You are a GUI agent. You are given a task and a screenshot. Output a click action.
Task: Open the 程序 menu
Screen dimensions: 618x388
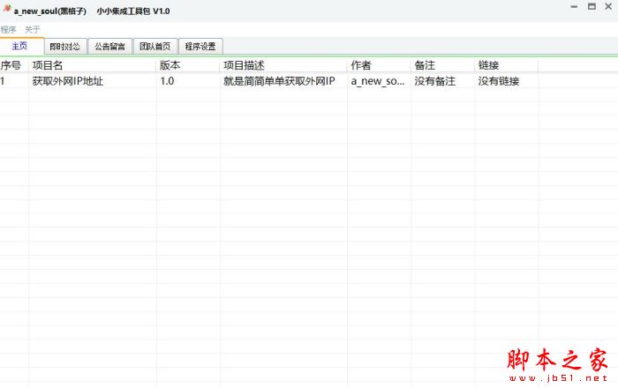click(9, 29)
